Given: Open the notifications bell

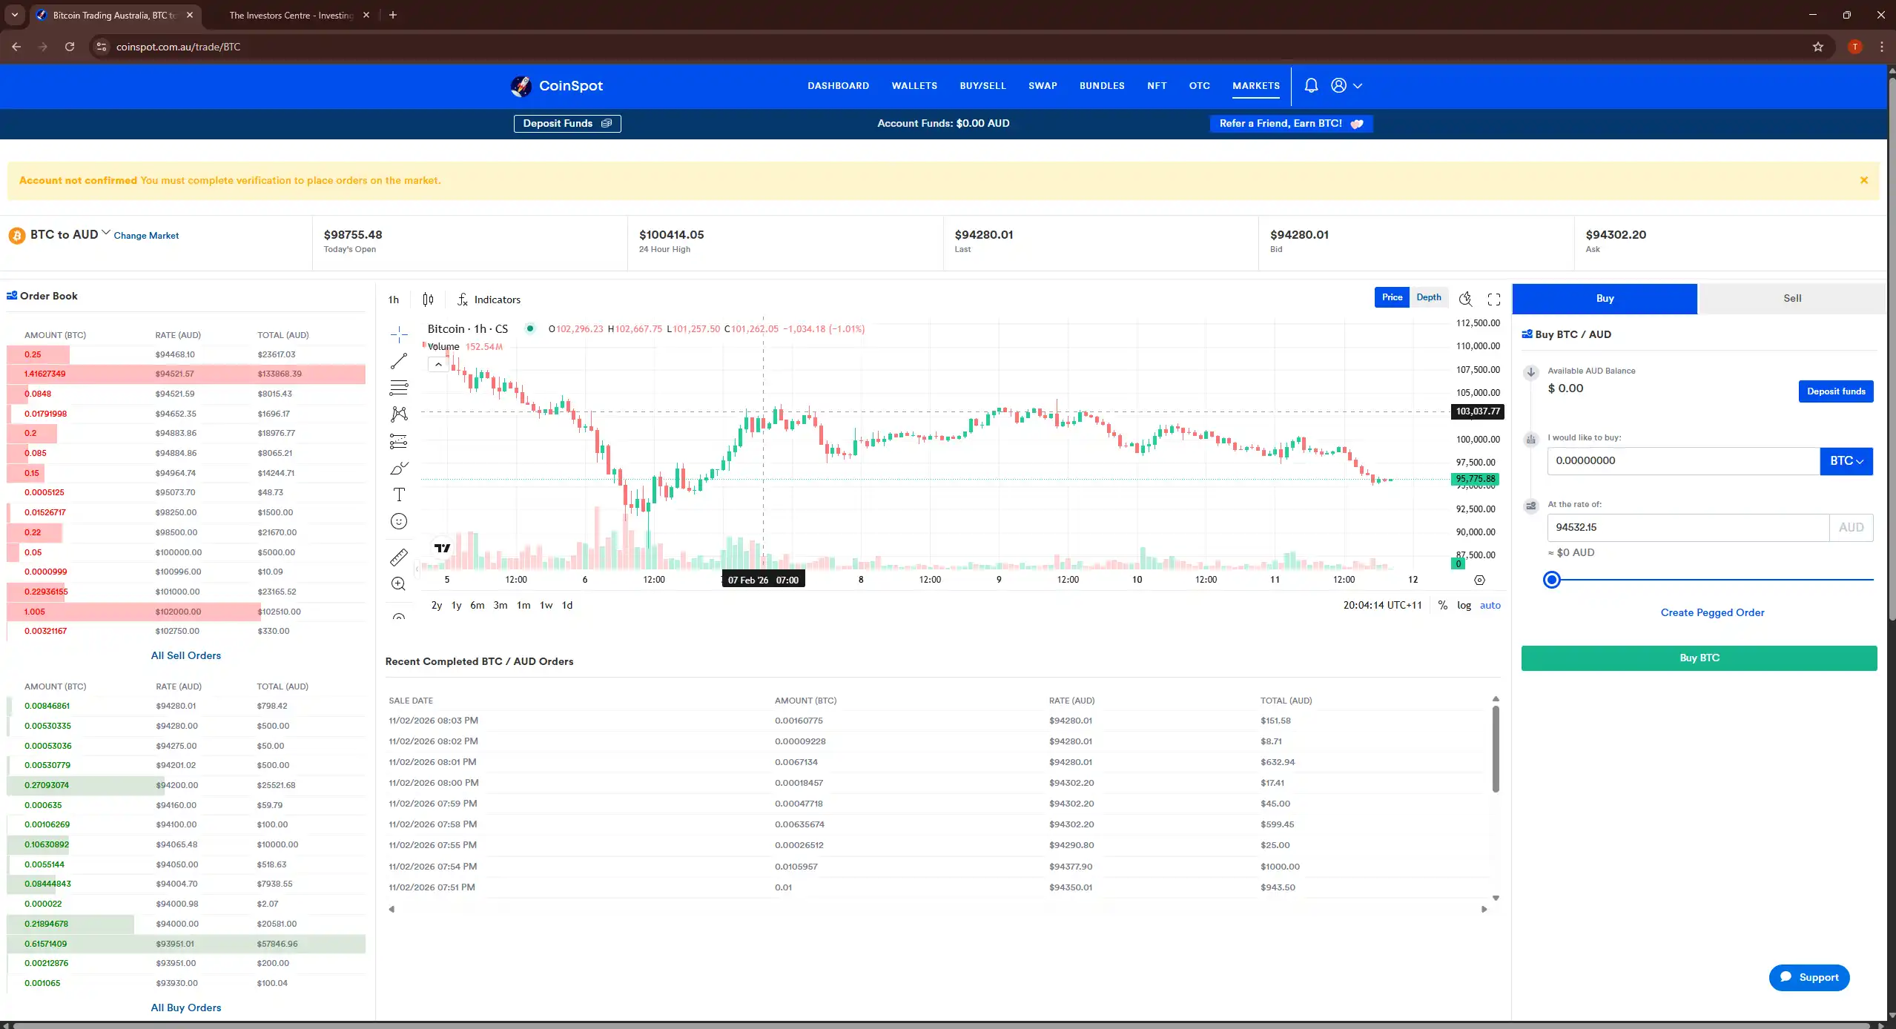Looking at the screenshot, I should [x=1311, y=86].
